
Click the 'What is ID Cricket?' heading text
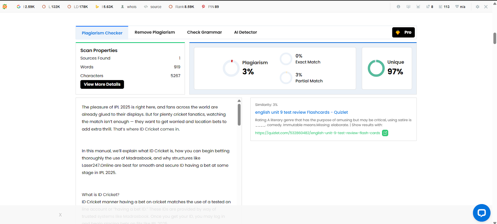pyautogui.click(x=101, y=194)
